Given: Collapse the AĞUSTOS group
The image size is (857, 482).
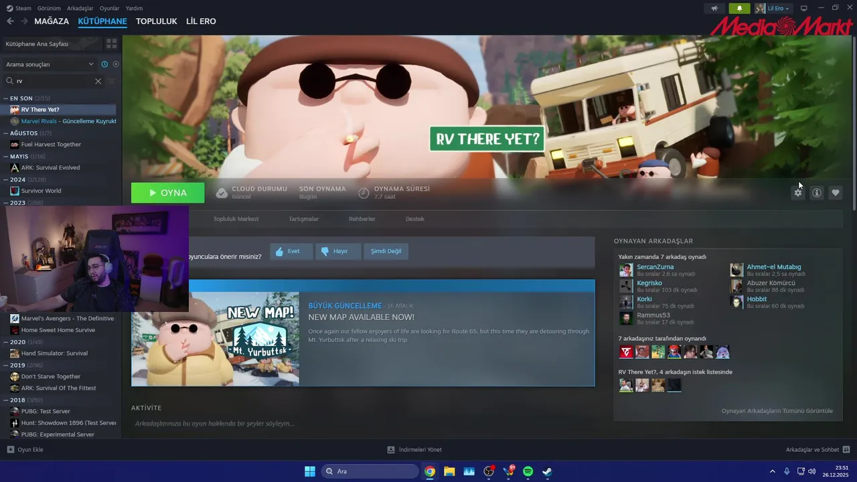Looking at the screenshot, I should [27, 133].
